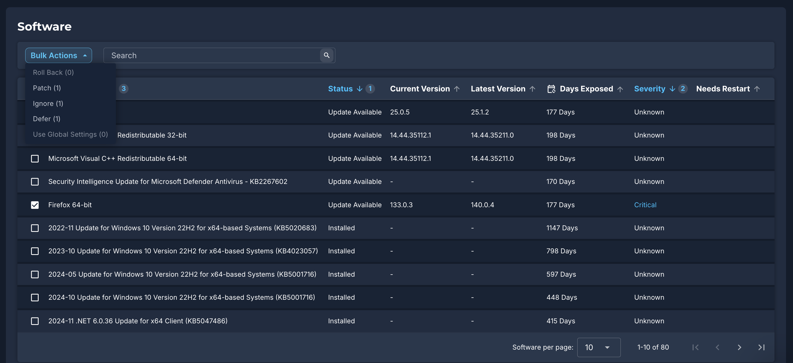
Task: Click the Critical severity link
Action: tap(645, 205)
